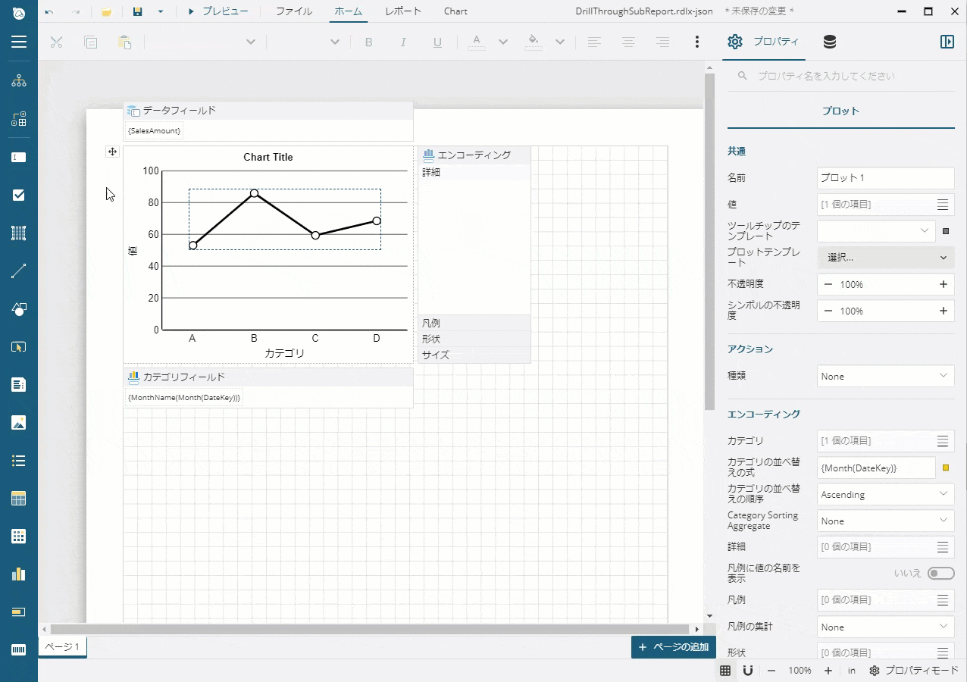The image size is (967, 682).
Task: Open the カテゴリの並べ替えの順序 Ascending dropdown
Action: (885, 494)
